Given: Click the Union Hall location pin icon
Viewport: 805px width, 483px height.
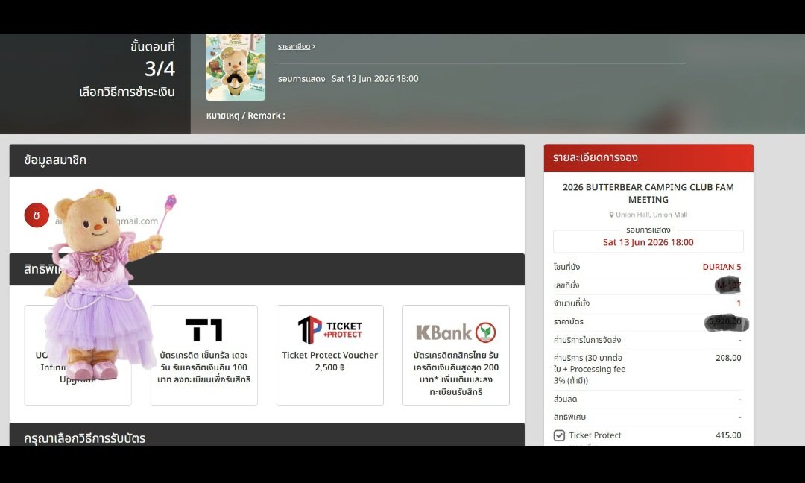Looking at the screenshot, I should pos(611,215).
